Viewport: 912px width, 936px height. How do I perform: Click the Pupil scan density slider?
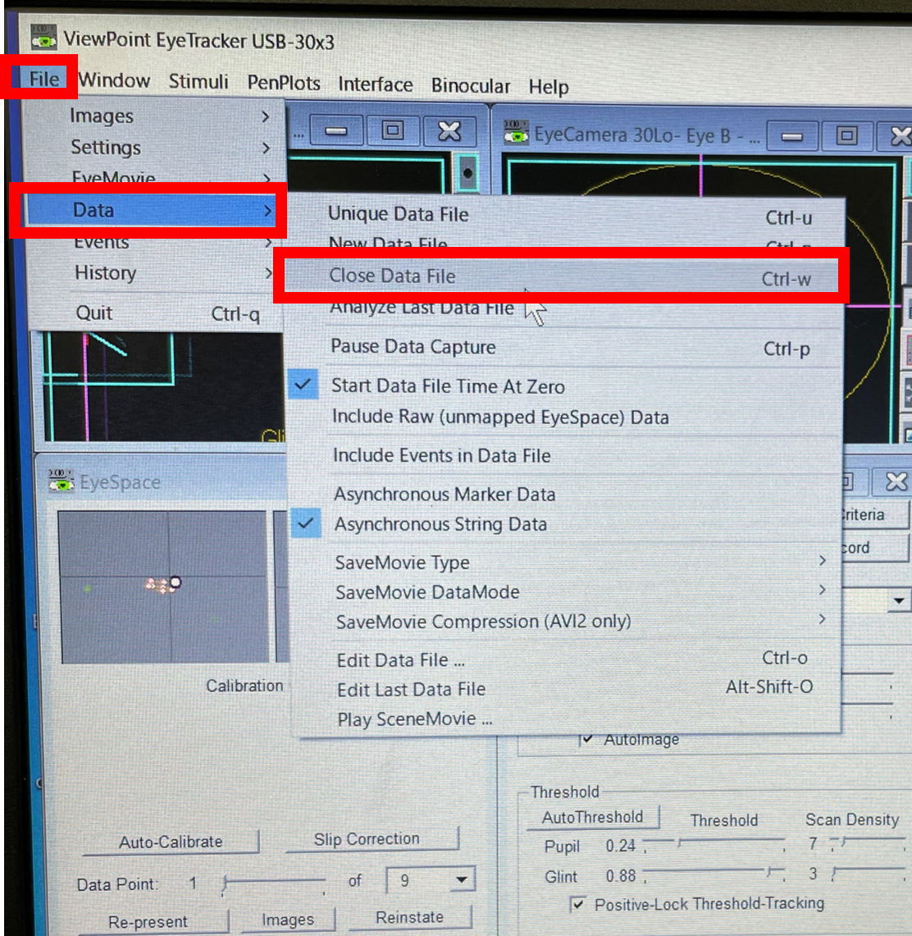(x=868, y=842)
